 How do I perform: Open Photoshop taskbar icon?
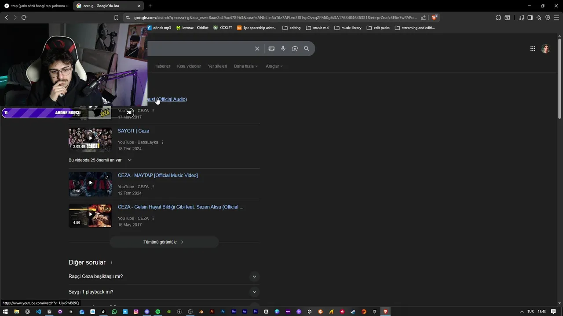pyautogui.click(x=223, y=312)
